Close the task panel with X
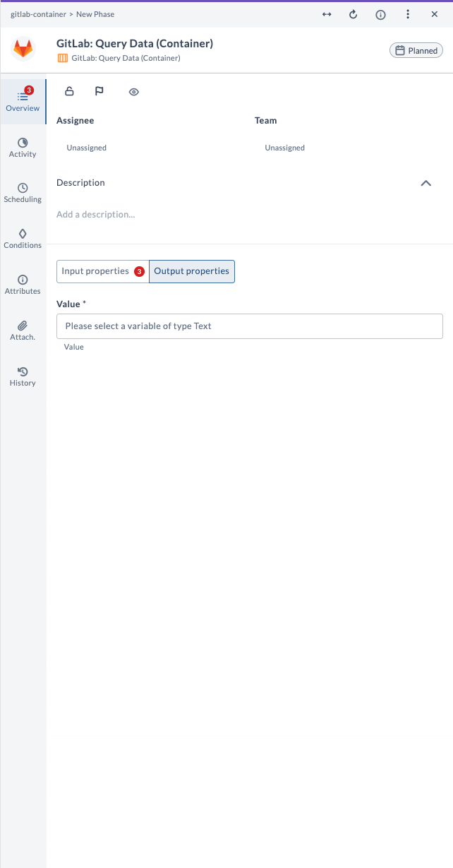This screenshot has height=868, width=453. point(435,14)
